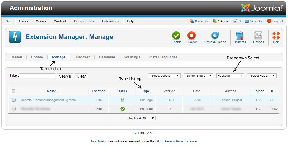Click the Enable green check icon
Screen dimensions: 288x146
click(x=176, y=36)
